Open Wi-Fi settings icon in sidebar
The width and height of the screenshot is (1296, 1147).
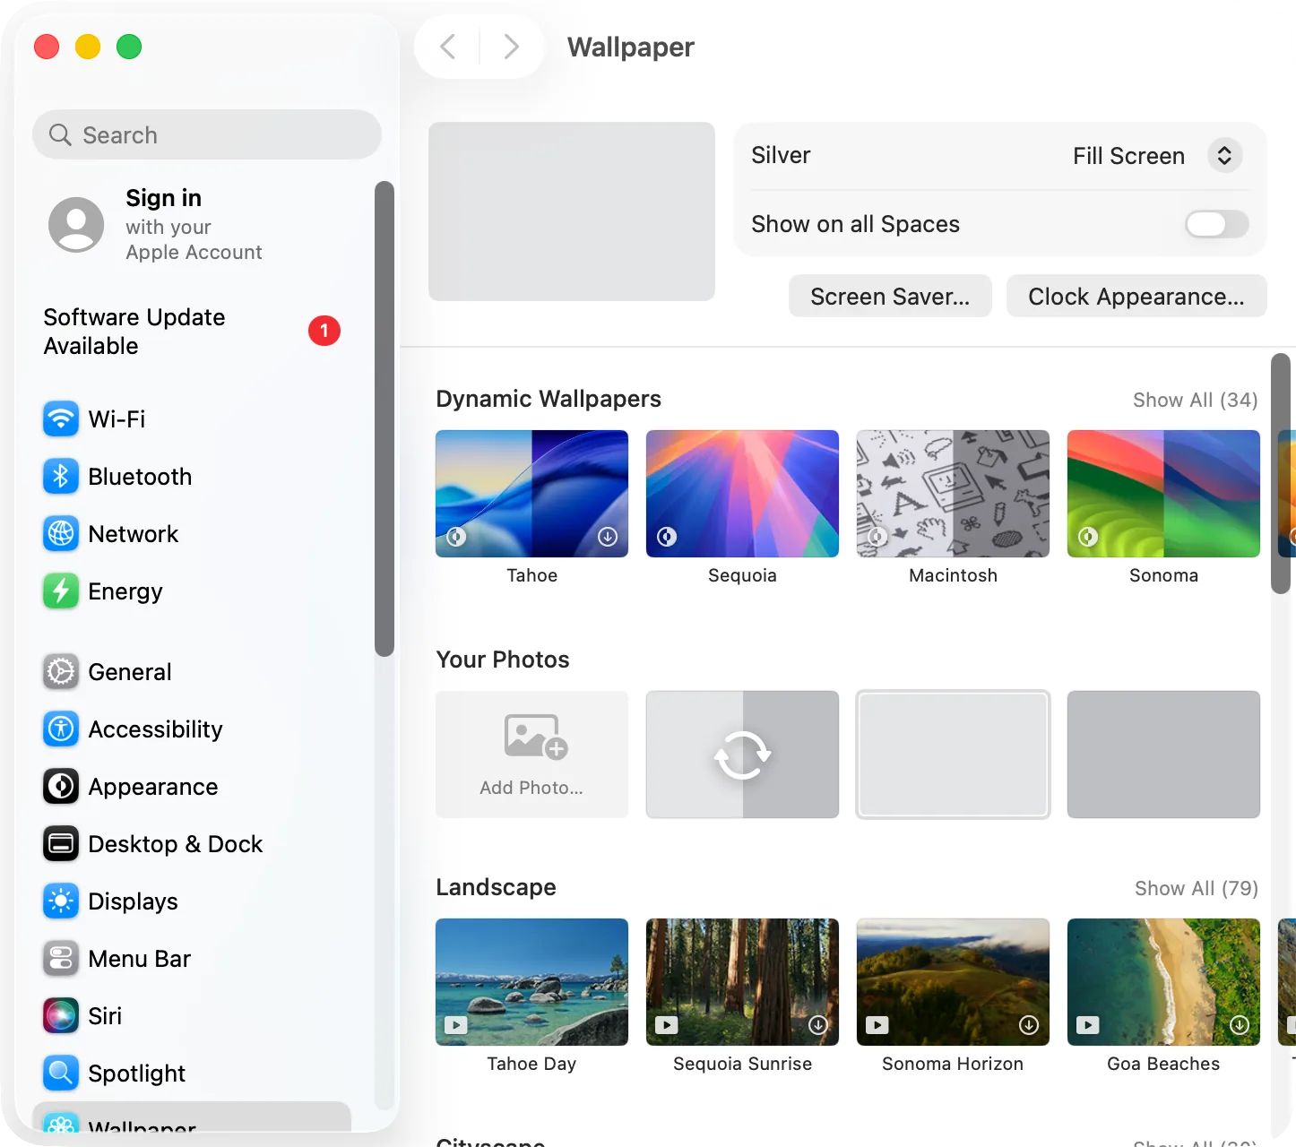(x=61, y=418)
